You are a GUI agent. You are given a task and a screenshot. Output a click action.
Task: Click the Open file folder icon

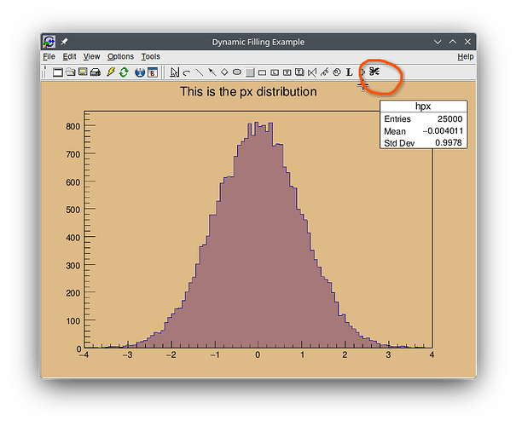point(71,72)
